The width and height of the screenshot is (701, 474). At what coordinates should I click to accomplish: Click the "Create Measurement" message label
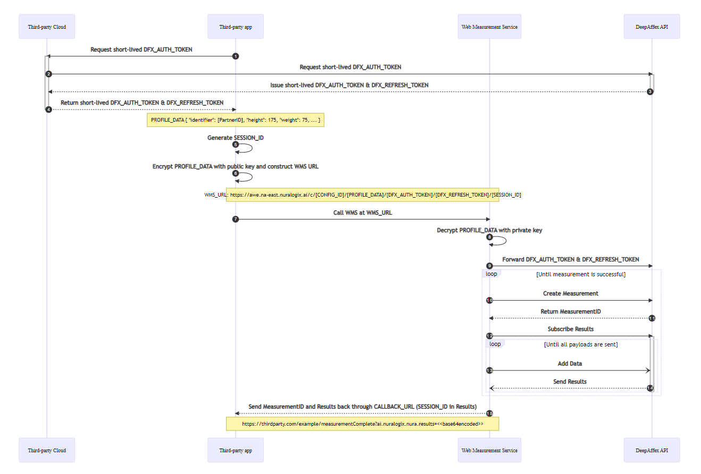click(x=570, y=293)
